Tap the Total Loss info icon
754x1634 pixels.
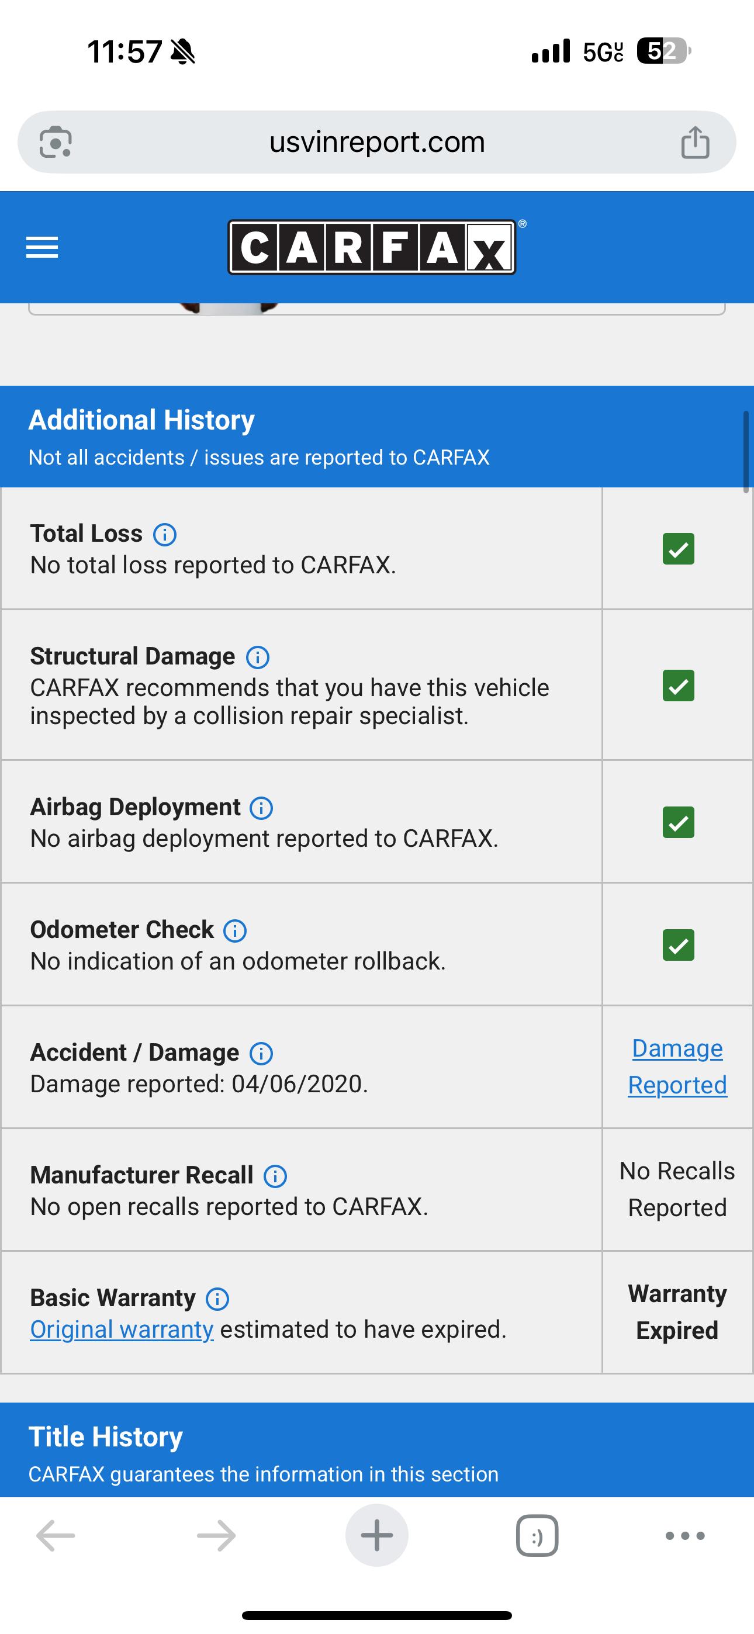coord(166,535)
